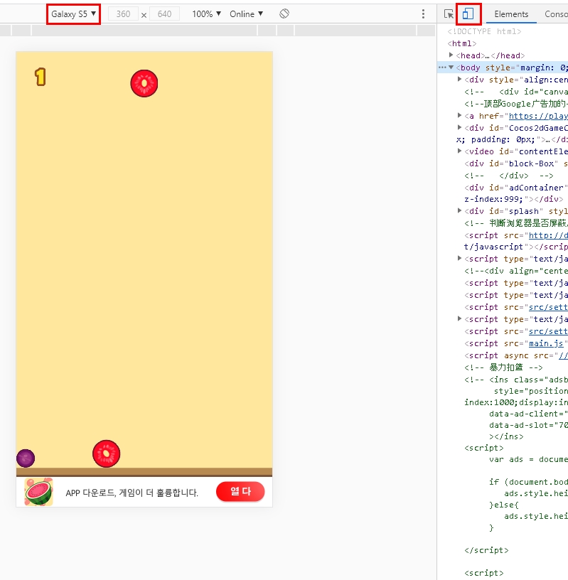Open the main.js script link
This screenshot has width=568, height=580.
pyautogui.click(x=546, y=343)
